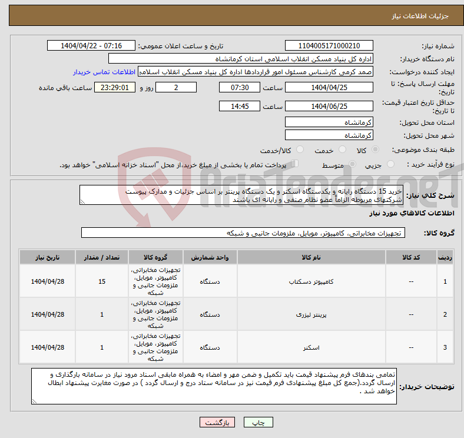Click the response deadline date 1404/04/25
Image resolution: width=464 pixels, height=438 pixels.
329,87
